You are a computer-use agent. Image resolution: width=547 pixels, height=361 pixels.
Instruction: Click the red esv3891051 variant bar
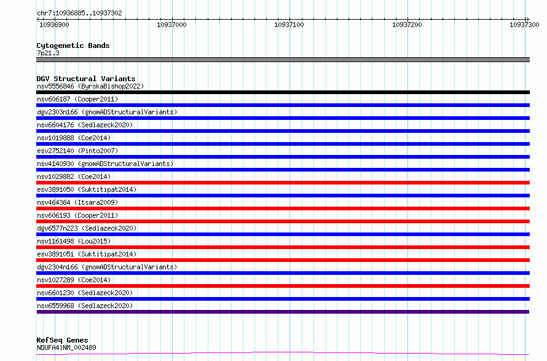(x=283, y=260)
